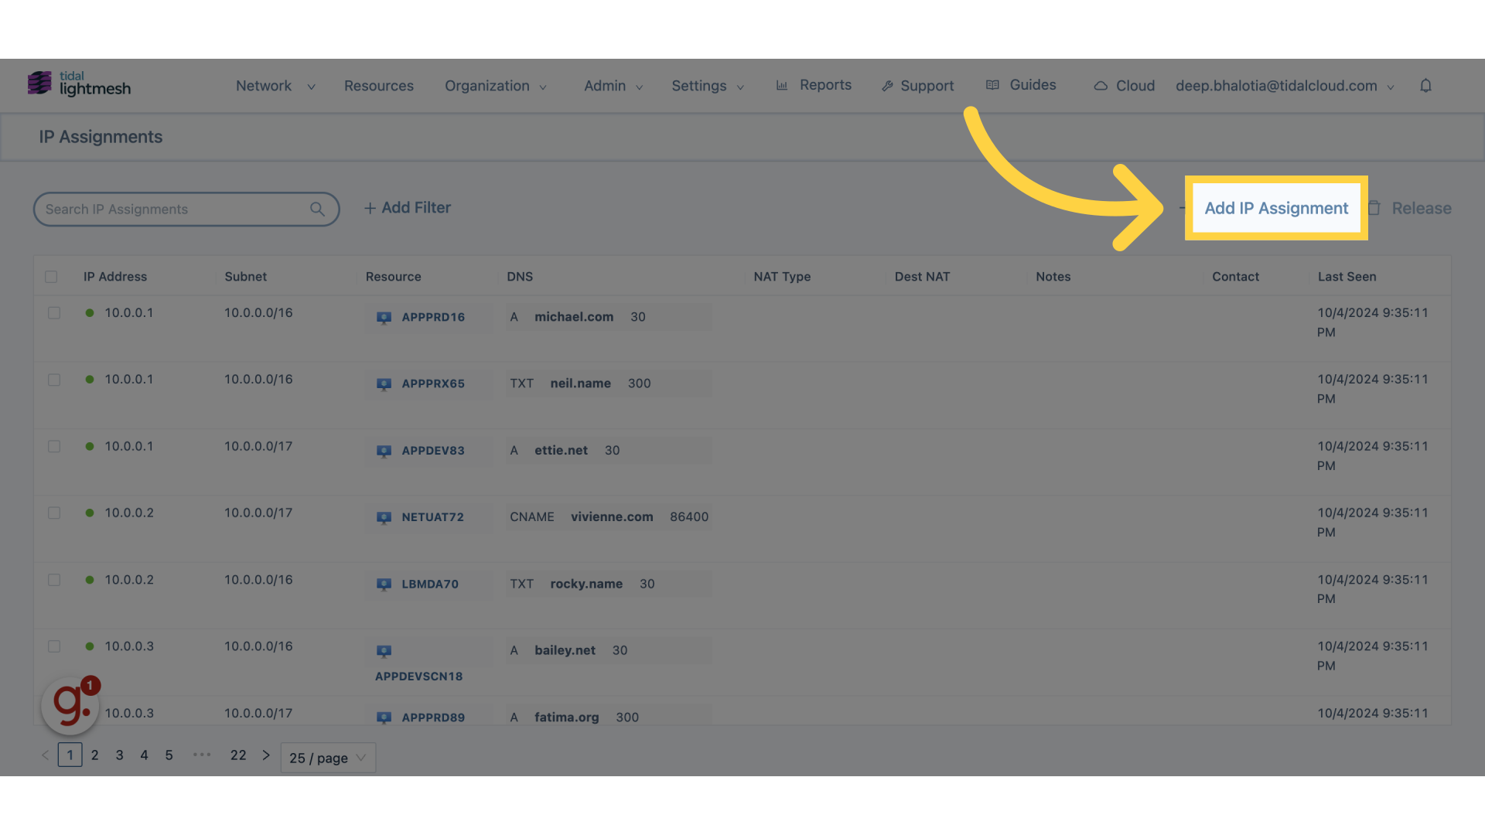1485x835 pixels.
Task: Search IP Assignments input field
Action: [x=186, y=209]
